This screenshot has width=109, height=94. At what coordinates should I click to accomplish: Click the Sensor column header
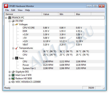pyautogui.click(x=23, y=14)
